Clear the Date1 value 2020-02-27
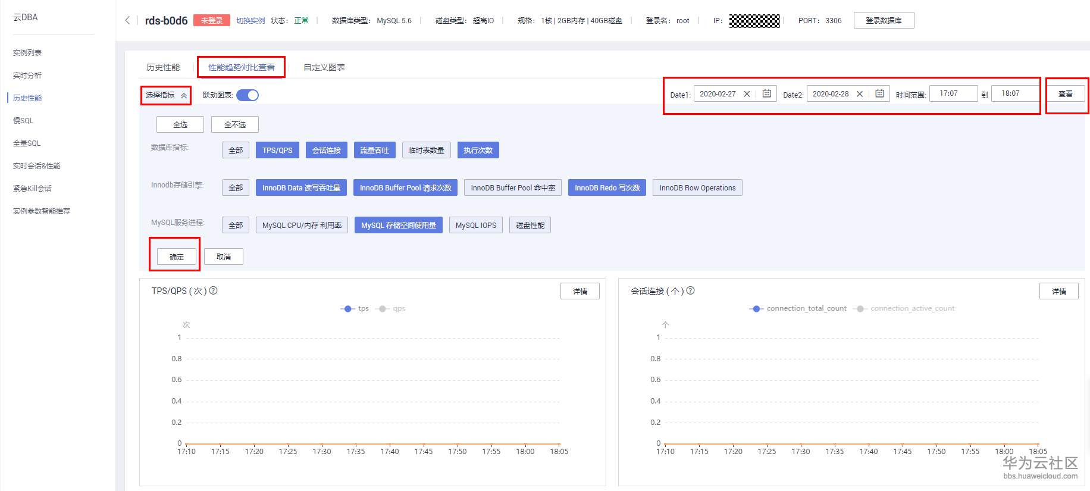 click(747, 94)
